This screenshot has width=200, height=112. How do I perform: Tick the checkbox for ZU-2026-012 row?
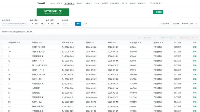coord(2,61)
